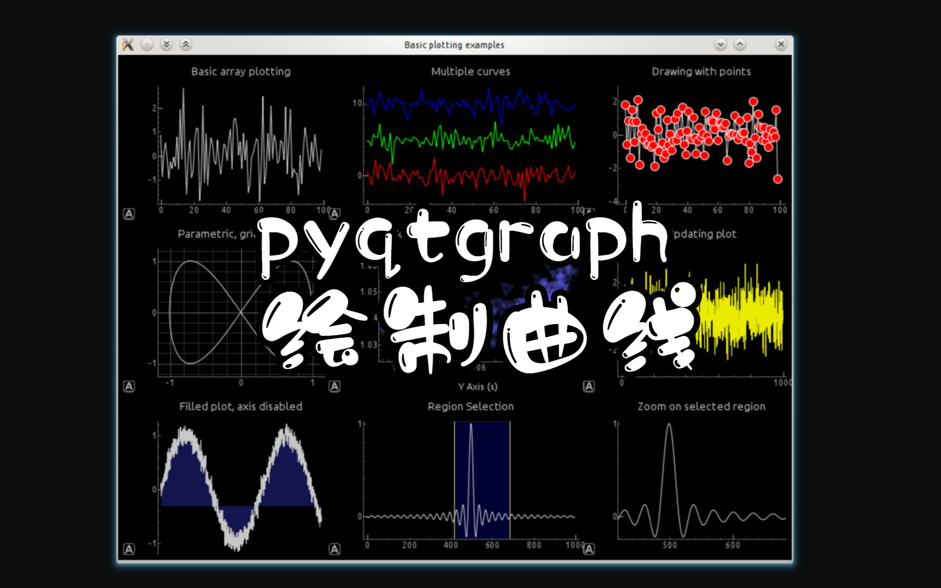Auto-range the Filled plot graph

pyautogui.click(x=129, y=549)
